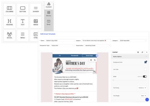Open the Content tab
Image resolution: width=150 pixels, height=106 pixels.
(49, 5)
